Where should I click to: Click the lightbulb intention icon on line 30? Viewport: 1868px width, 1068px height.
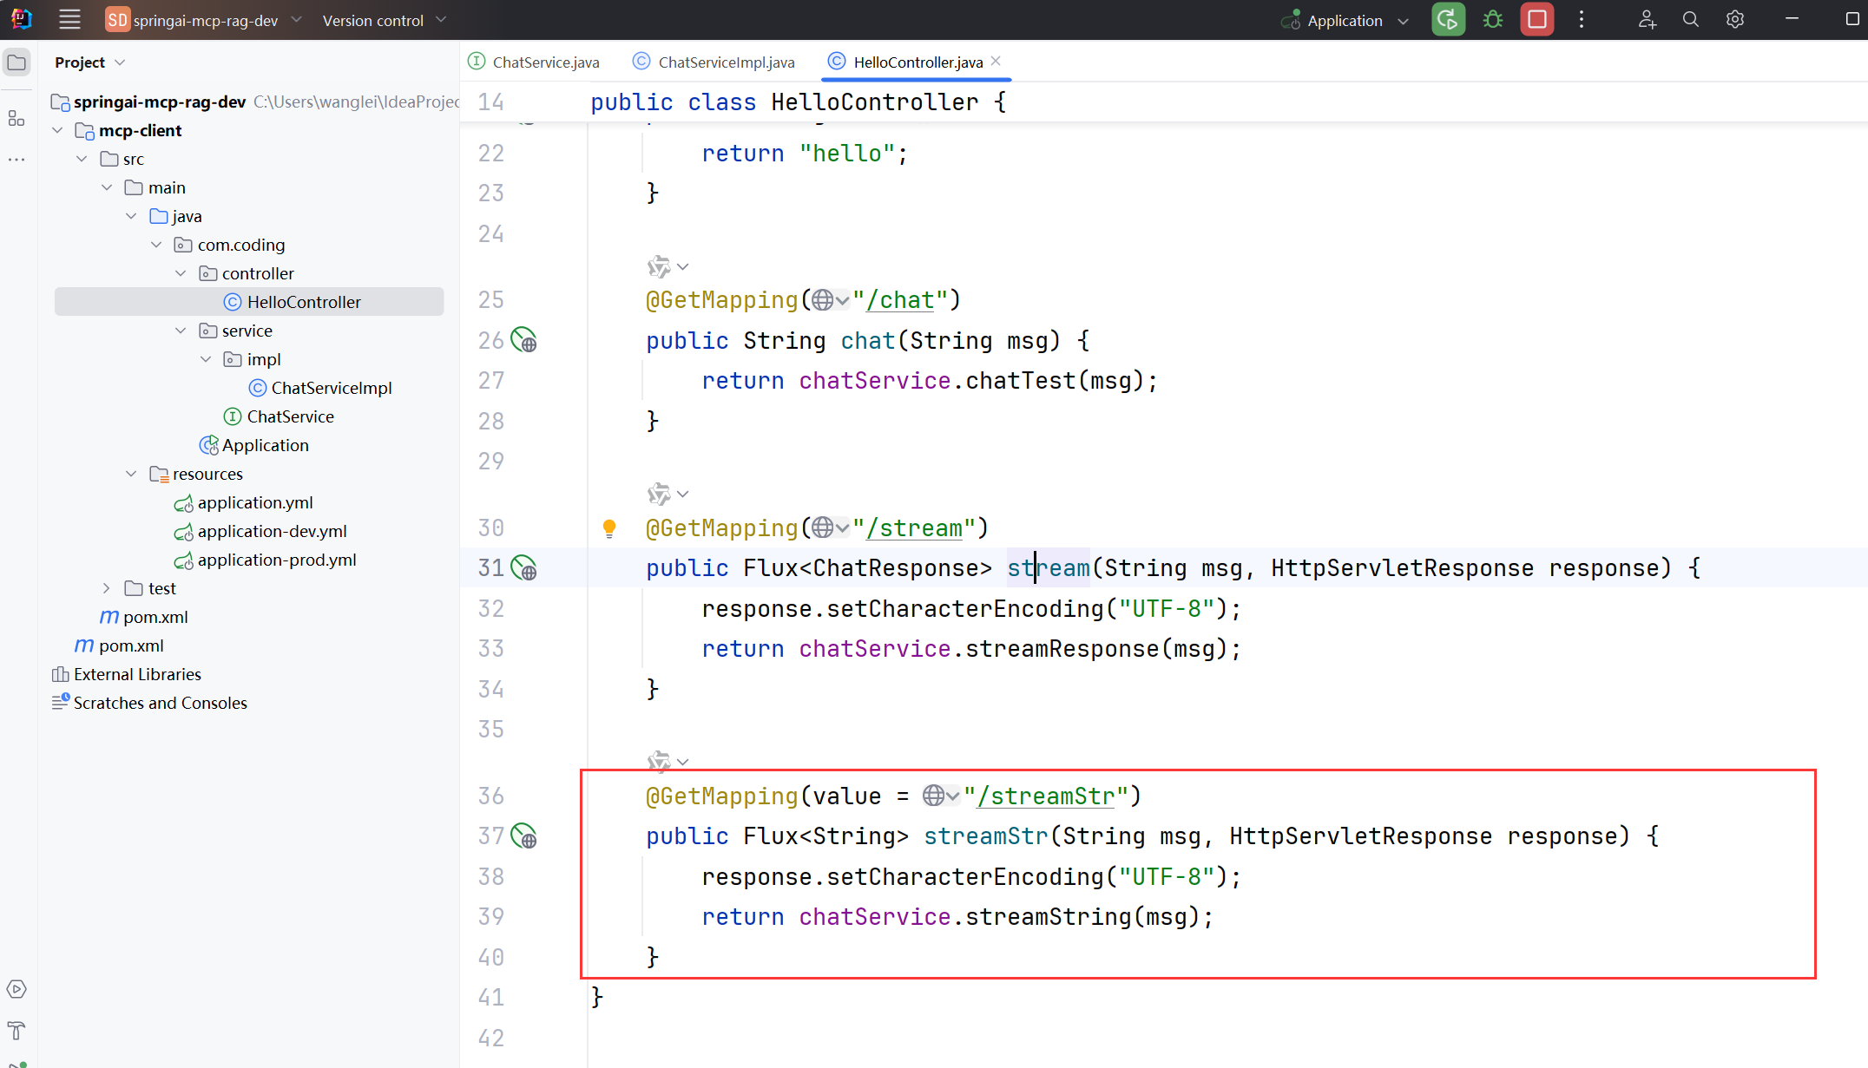tap(609, 528)
